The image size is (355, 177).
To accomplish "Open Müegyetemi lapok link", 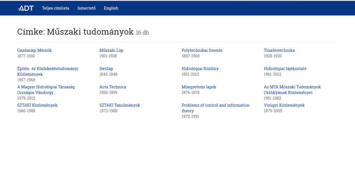I will click(x=199, y=87).
